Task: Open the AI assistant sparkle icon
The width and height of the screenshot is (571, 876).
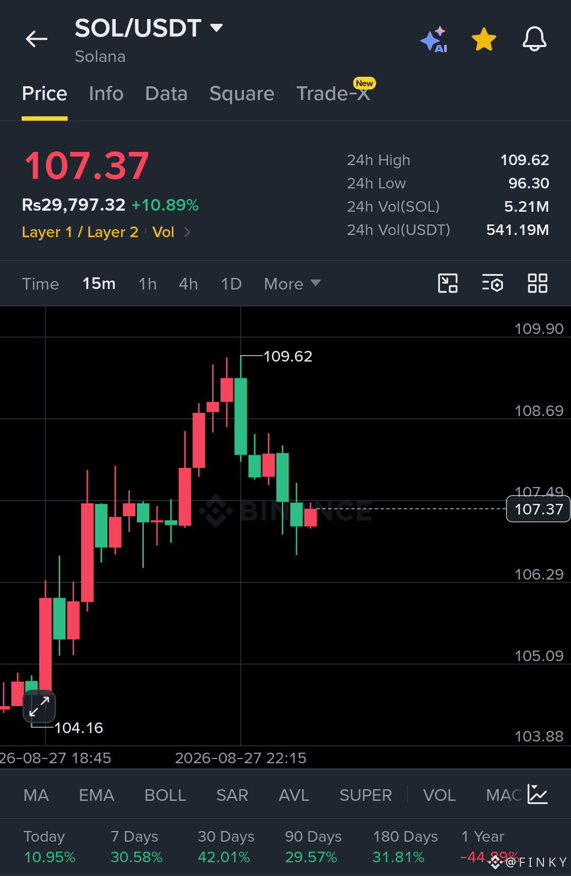Action: tap(434, 39)
